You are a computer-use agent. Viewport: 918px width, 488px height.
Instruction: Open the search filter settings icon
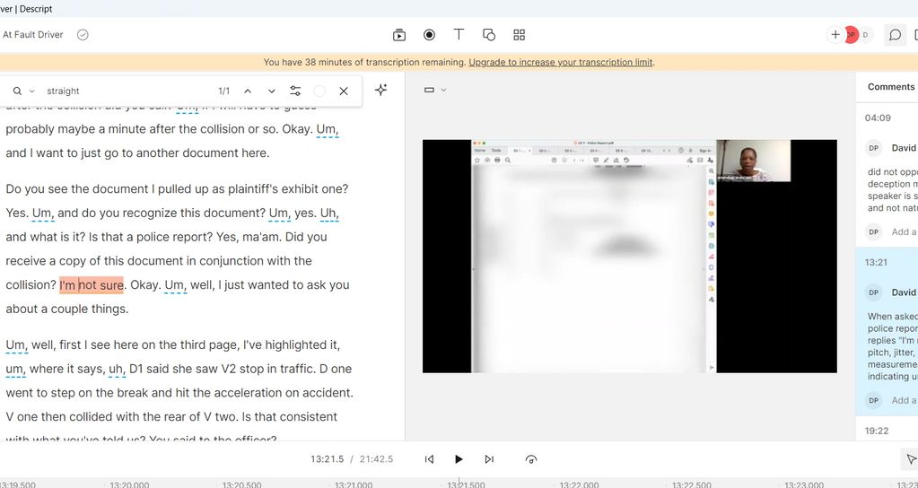[295, 91]
